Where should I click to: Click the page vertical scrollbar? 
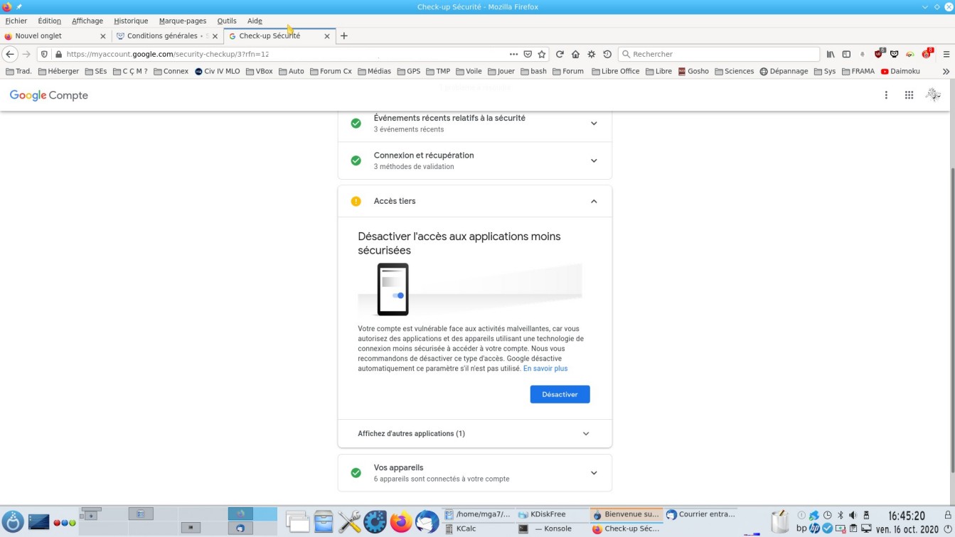951,321
